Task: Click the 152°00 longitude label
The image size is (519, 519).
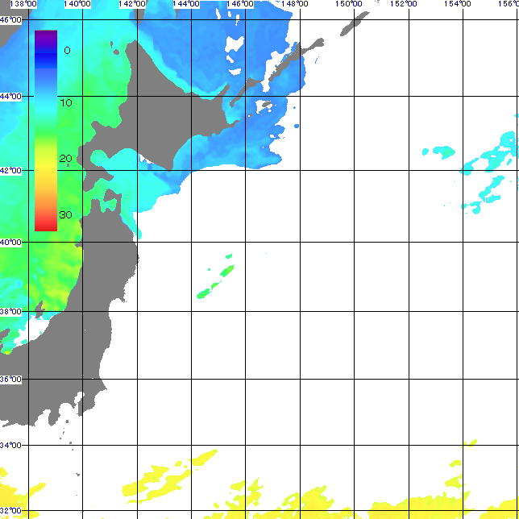Action: tap(403, 4)
